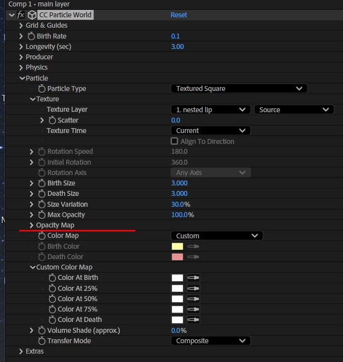This screenshot has width=343, height=362.
Task: Use eyedropper for Color At 75%
Action: (193, 310)
